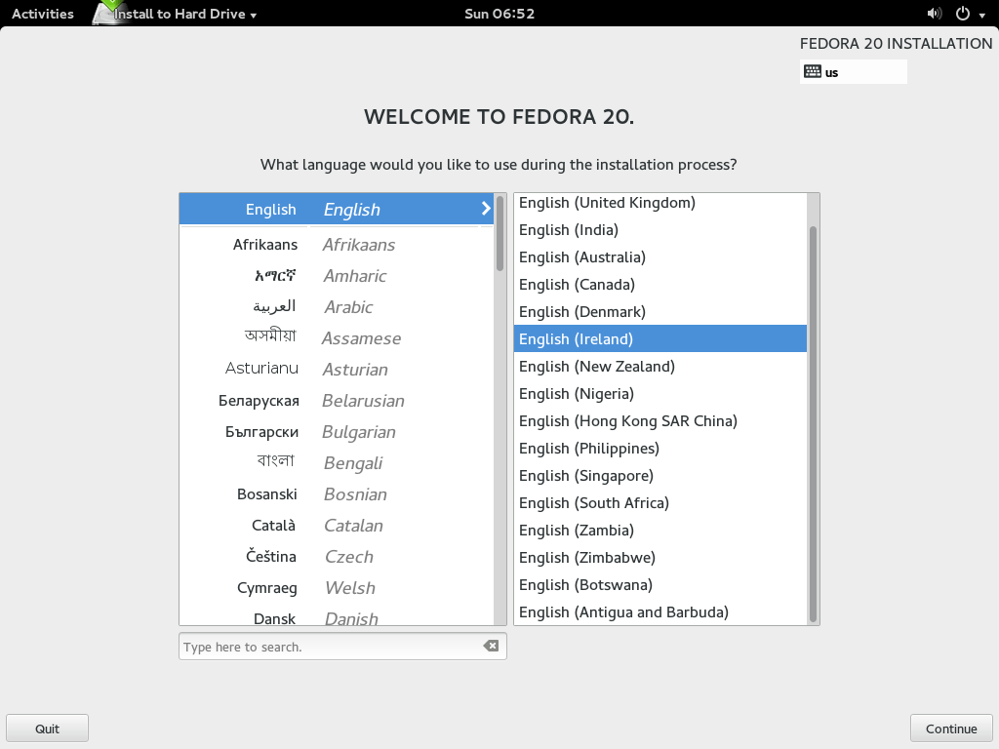Viewport: 999px width, 749px height.
Task: Expand the system menu arrow beside power icon
Action: (981, 16)
